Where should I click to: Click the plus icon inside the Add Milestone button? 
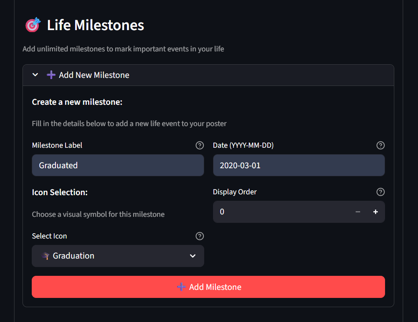[181, 287]
